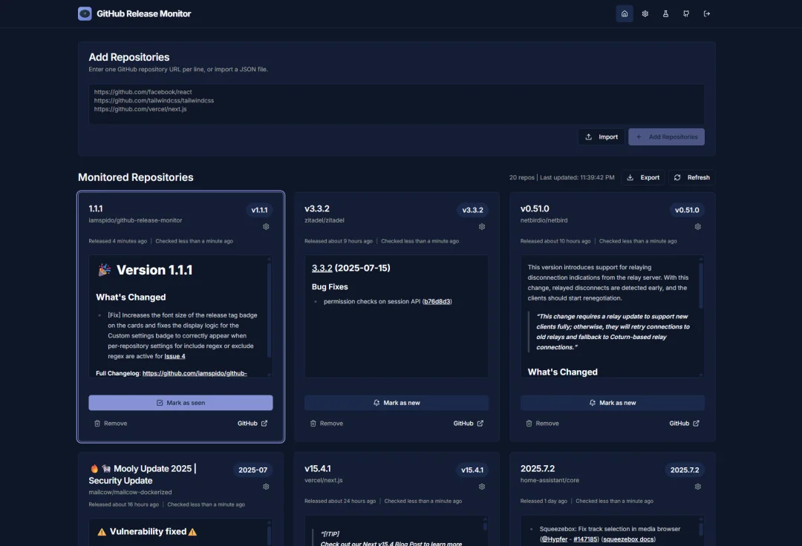This screenshot has height=546, width=802.
Task: Open the settings gear on the mailcow-dockerized card
Action: coord(266,487)
